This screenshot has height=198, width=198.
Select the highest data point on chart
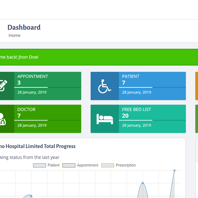(175, 171)
